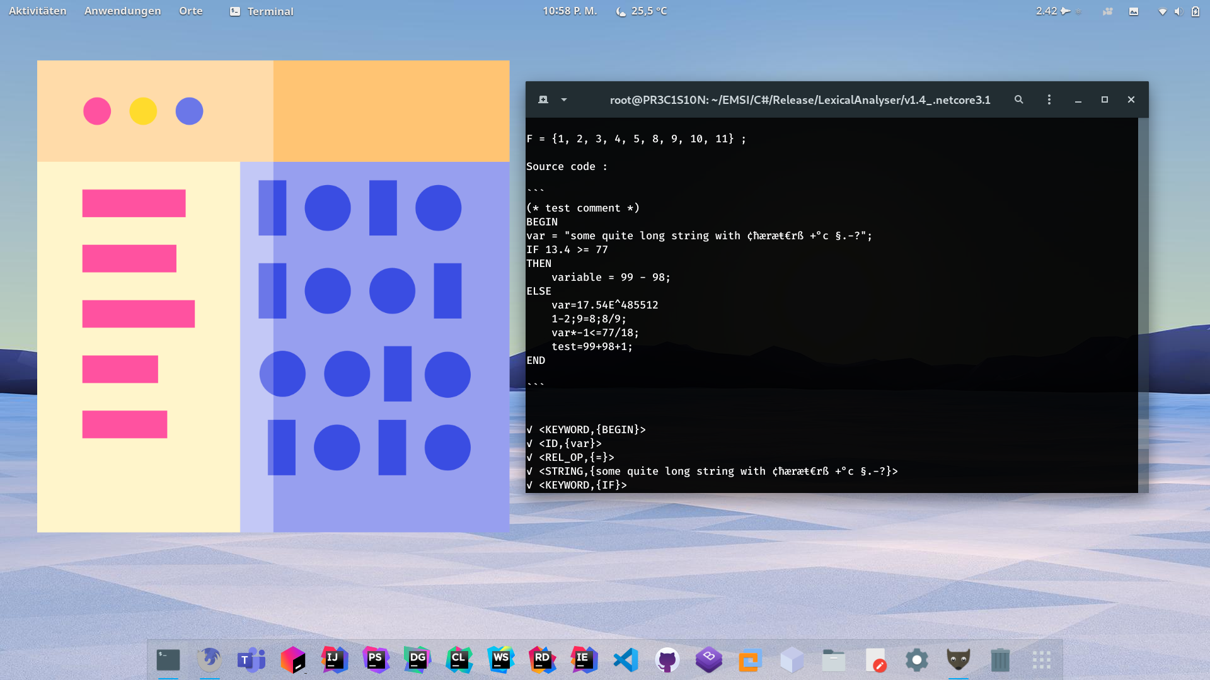The height and width of the screenshot is (680, 1210).
Task: Open Microsoft Teams from the dock
Action: pyautogui.click(x=251, y=660)
